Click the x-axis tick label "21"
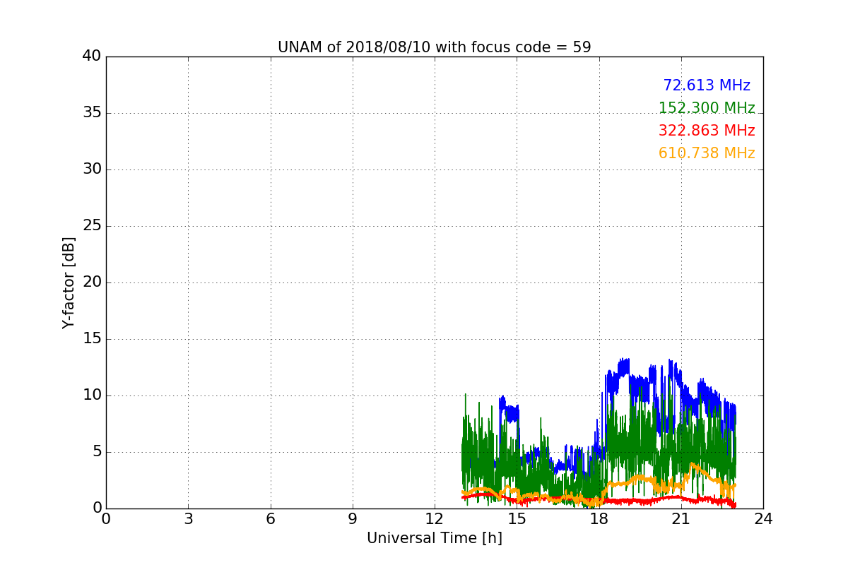Image resolution: width=848 pixels, height=565 pixels. (x=681, y=519)
